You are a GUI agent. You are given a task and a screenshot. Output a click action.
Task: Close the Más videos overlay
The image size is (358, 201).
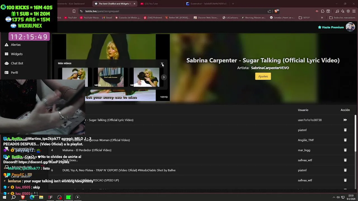point(162,63)
